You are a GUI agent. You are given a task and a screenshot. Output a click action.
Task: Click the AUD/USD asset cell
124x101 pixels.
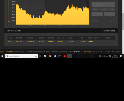(x=19, y=42)
